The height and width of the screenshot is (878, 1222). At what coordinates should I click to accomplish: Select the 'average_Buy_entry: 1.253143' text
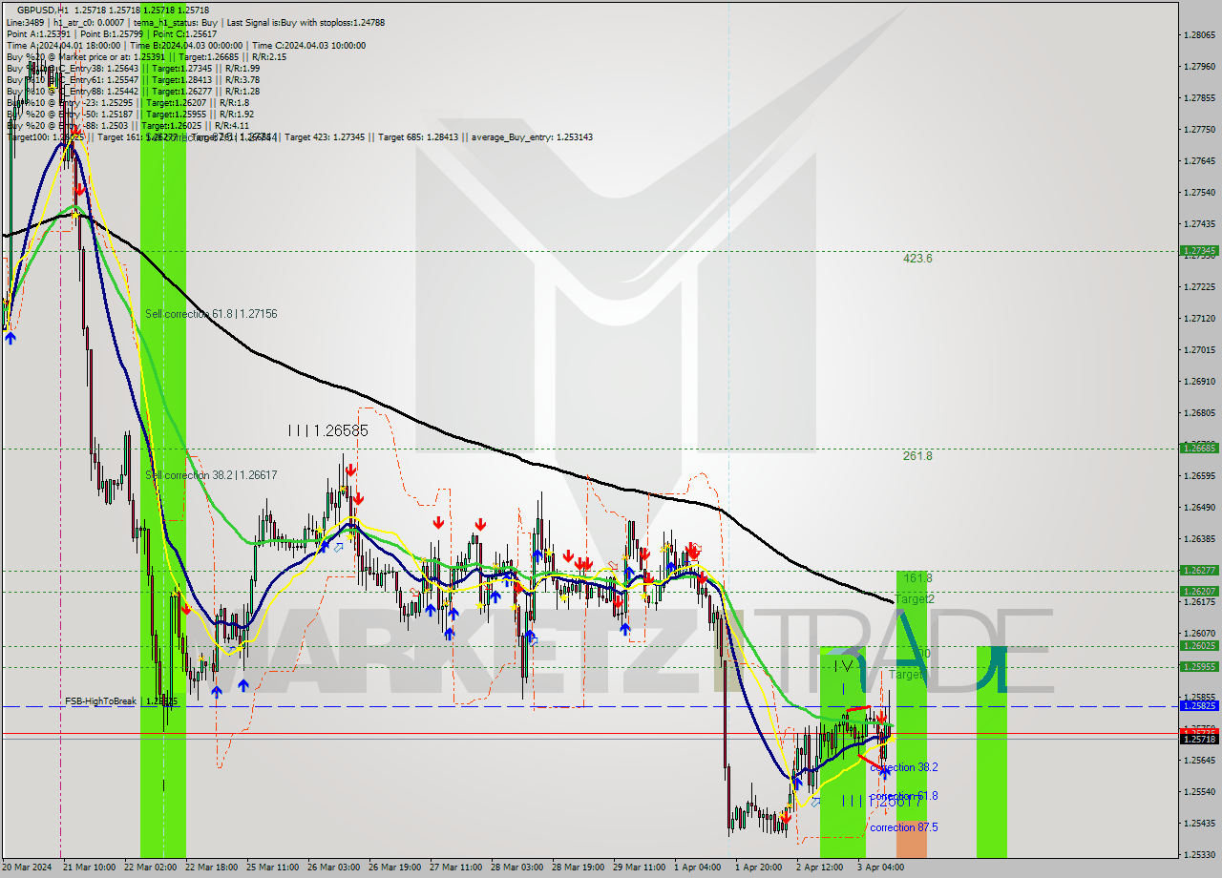(x=530, y=137)
